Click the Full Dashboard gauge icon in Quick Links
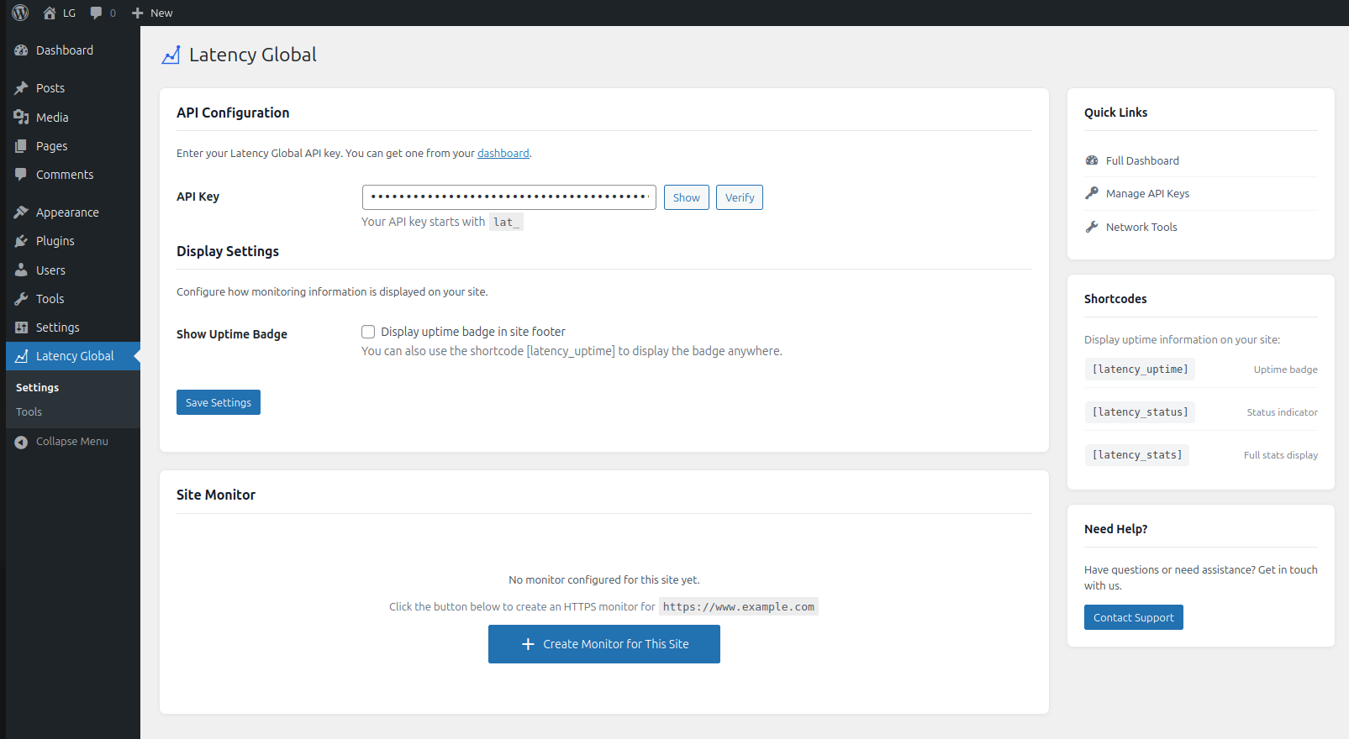This screenshot has width=1349, height=739. (1092, 160)
